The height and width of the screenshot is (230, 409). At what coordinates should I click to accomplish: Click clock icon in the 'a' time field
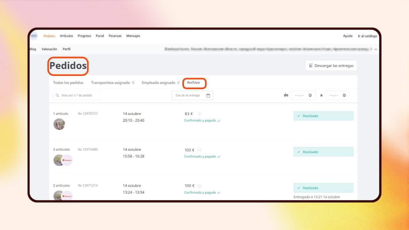point(344,96)
